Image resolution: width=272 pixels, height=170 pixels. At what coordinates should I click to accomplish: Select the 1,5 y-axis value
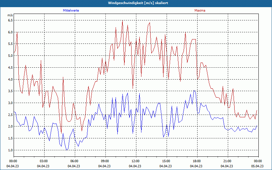(x=10, y=138)
